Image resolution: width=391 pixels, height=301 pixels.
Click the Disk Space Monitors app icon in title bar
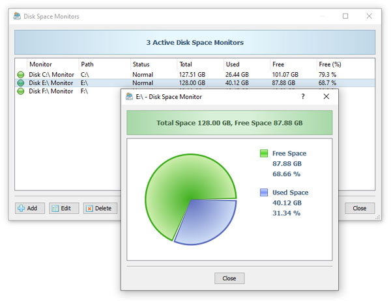point(17,16)
